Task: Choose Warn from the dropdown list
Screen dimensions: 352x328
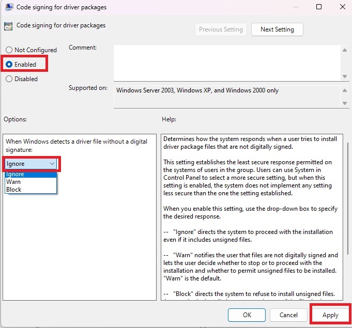Action: 31,182
